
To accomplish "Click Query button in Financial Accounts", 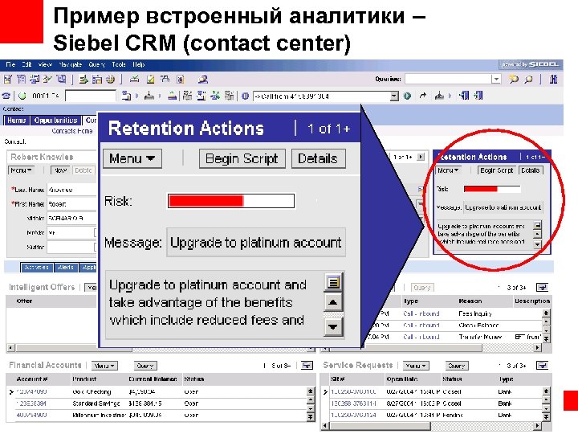I will coord(145,366).
